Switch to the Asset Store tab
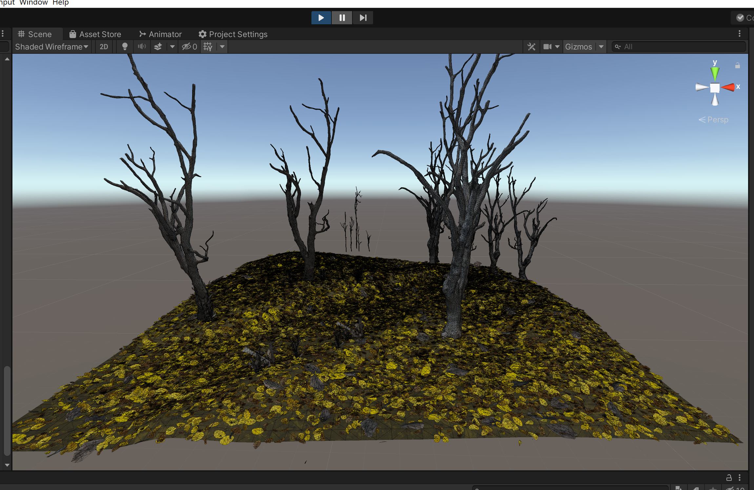The width and height of the screenshot is (754, 490). point(95,34)
